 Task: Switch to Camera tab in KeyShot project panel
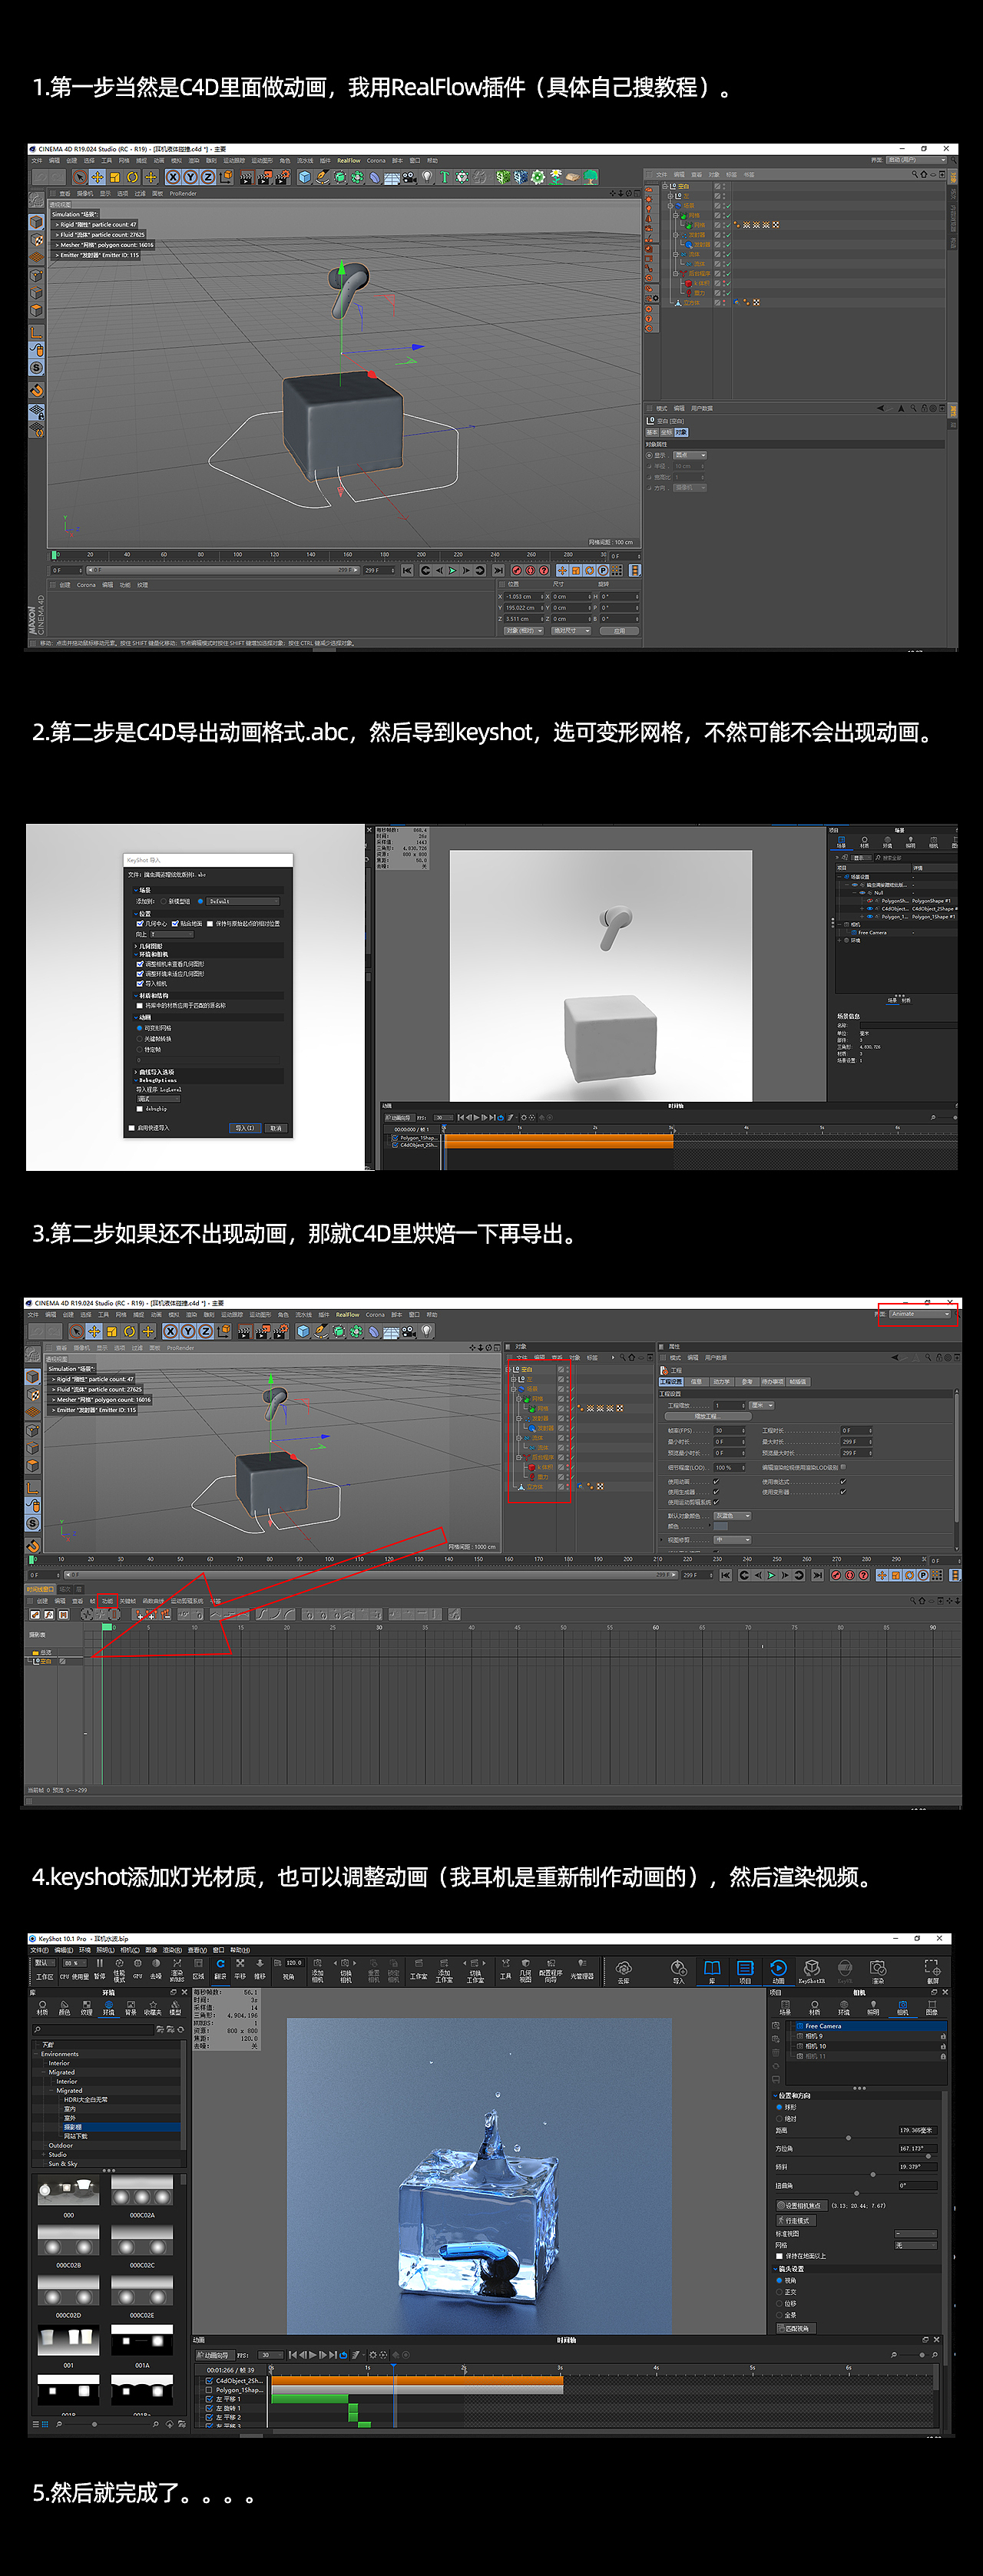[903, 2008]
